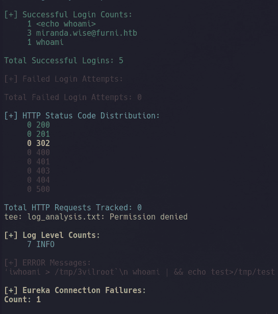Click 'Total HTTP Requests Tracked: 0' line
The height and width of the screenshot is (314, 278).
tap(73, 208)
